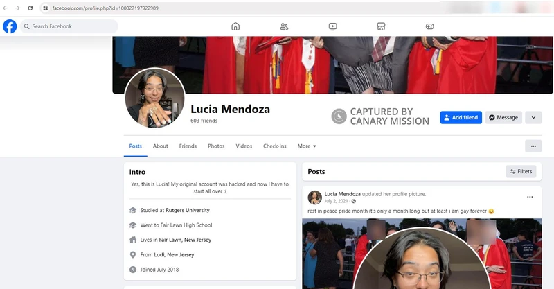554x289 pixels.
Task: Open the Friends icon in top navigation
Action: (x=284, y=26)
